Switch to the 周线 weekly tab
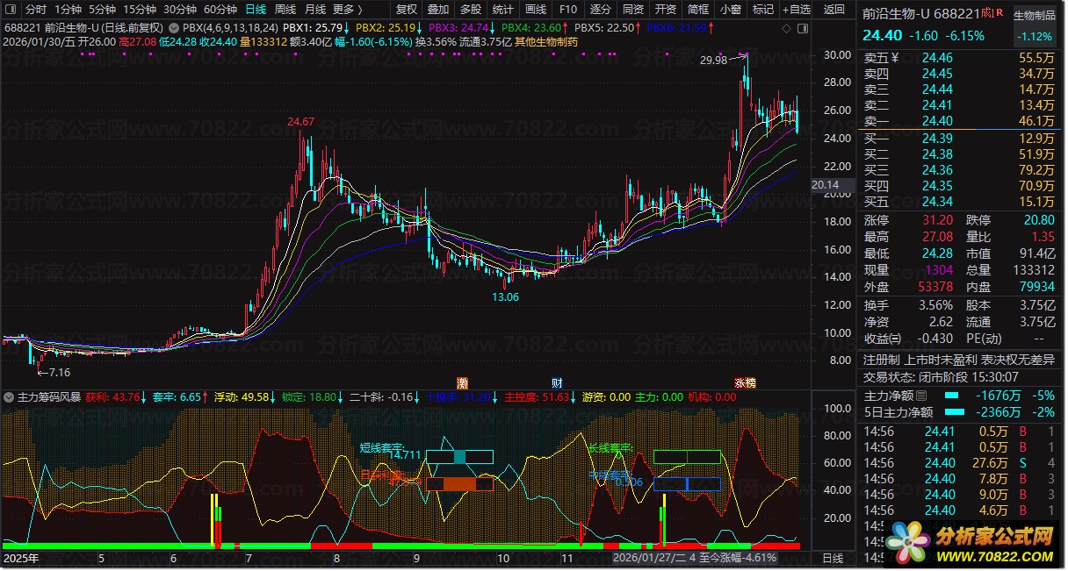The height and width of the screenshot is (571, 1068). pyautogui.click(x=285, y=10)
